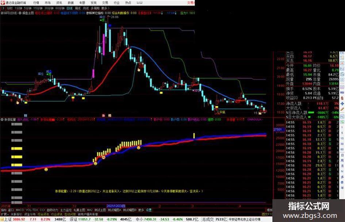Select the 测试副图A indicator tab
The image size is (345, 222).
(114, 210)
